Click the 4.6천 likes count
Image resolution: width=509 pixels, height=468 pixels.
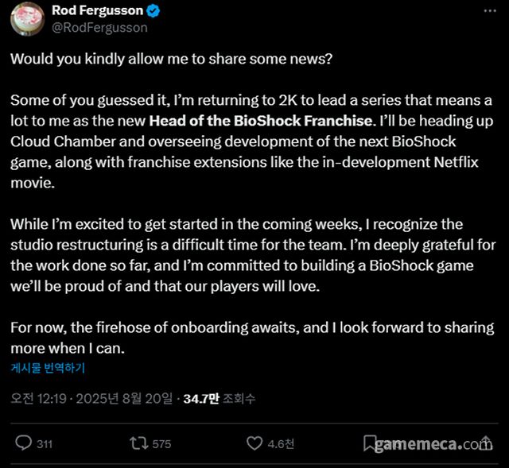(282, 444)
